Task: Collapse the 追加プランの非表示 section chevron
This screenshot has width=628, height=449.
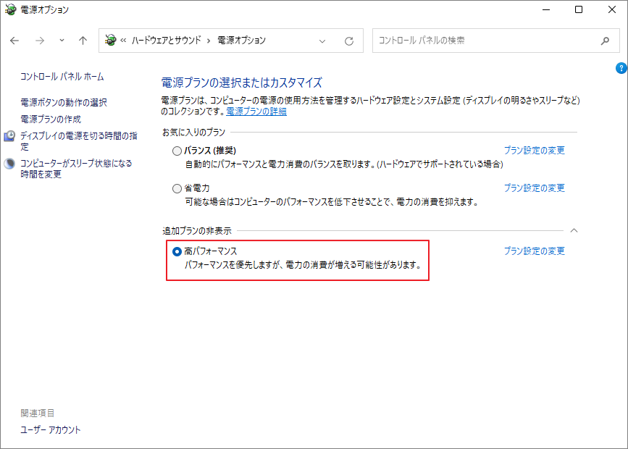Action: tap(574, 230)
